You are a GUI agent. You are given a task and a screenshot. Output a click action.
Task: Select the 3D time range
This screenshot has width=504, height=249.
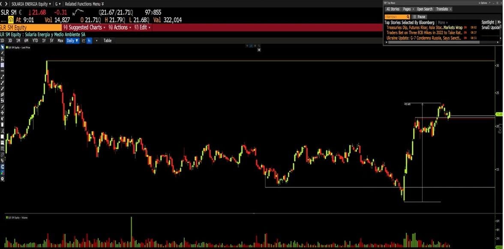(10, 40)
